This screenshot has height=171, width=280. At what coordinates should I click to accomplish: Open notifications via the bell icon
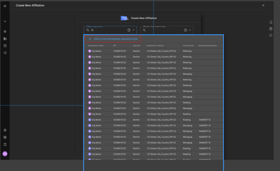pos(271,22)
